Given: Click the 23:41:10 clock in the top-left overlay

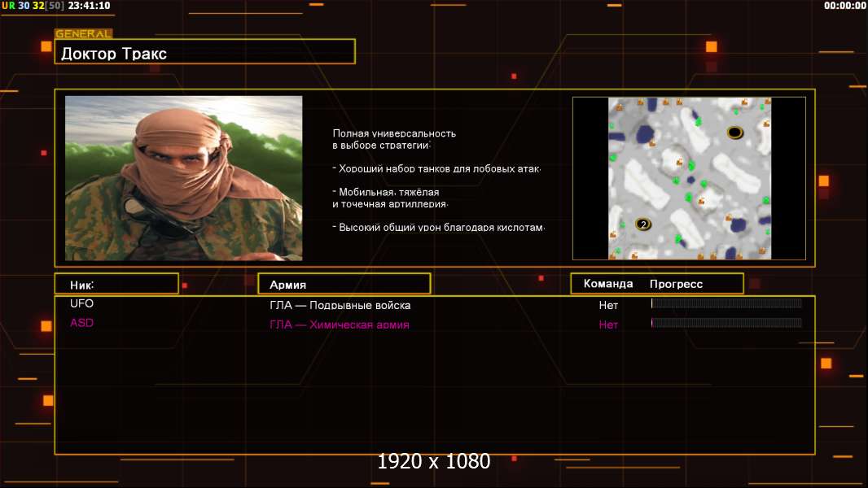Looking at the screenshot, I should (x=89, y=6).
